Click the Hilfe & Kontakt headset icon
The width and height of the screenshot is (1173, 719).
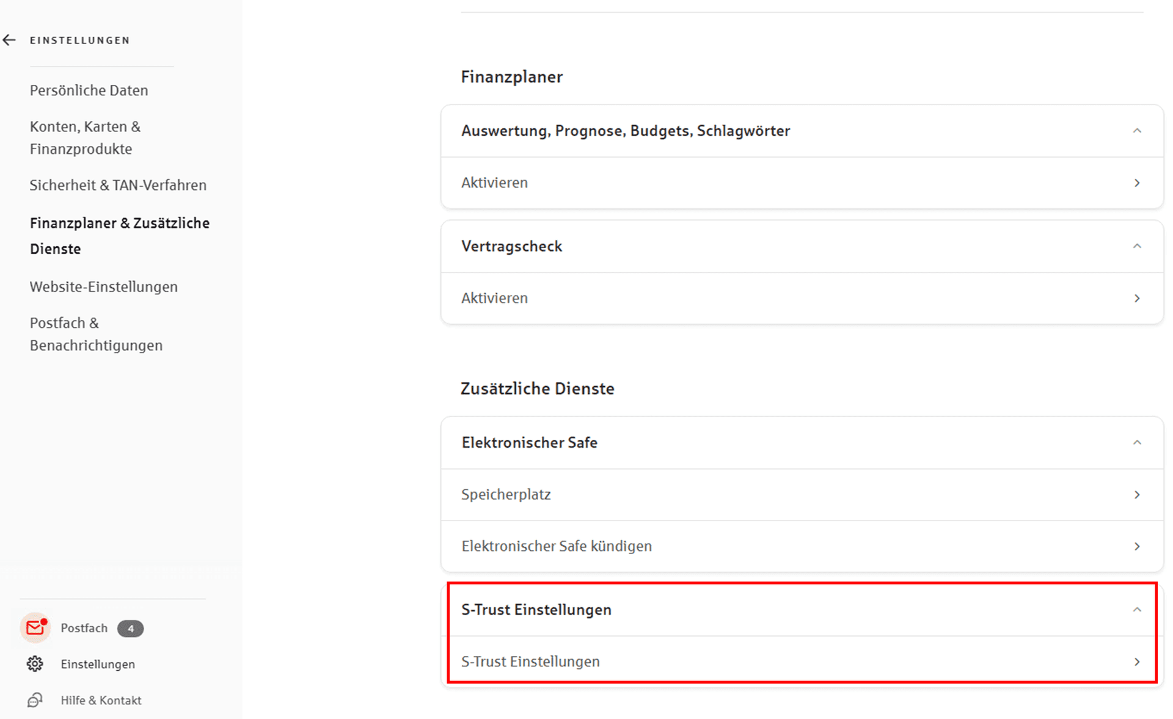(x=35, y=700)
